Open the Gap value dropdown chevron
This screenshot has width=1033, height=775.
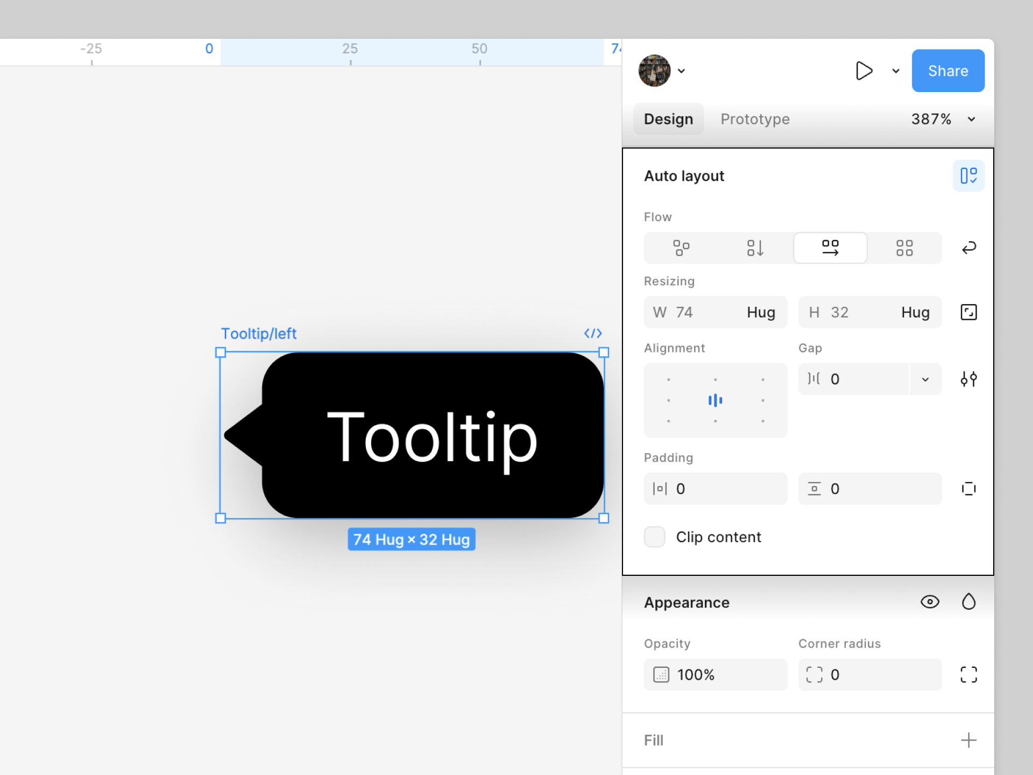925,379
